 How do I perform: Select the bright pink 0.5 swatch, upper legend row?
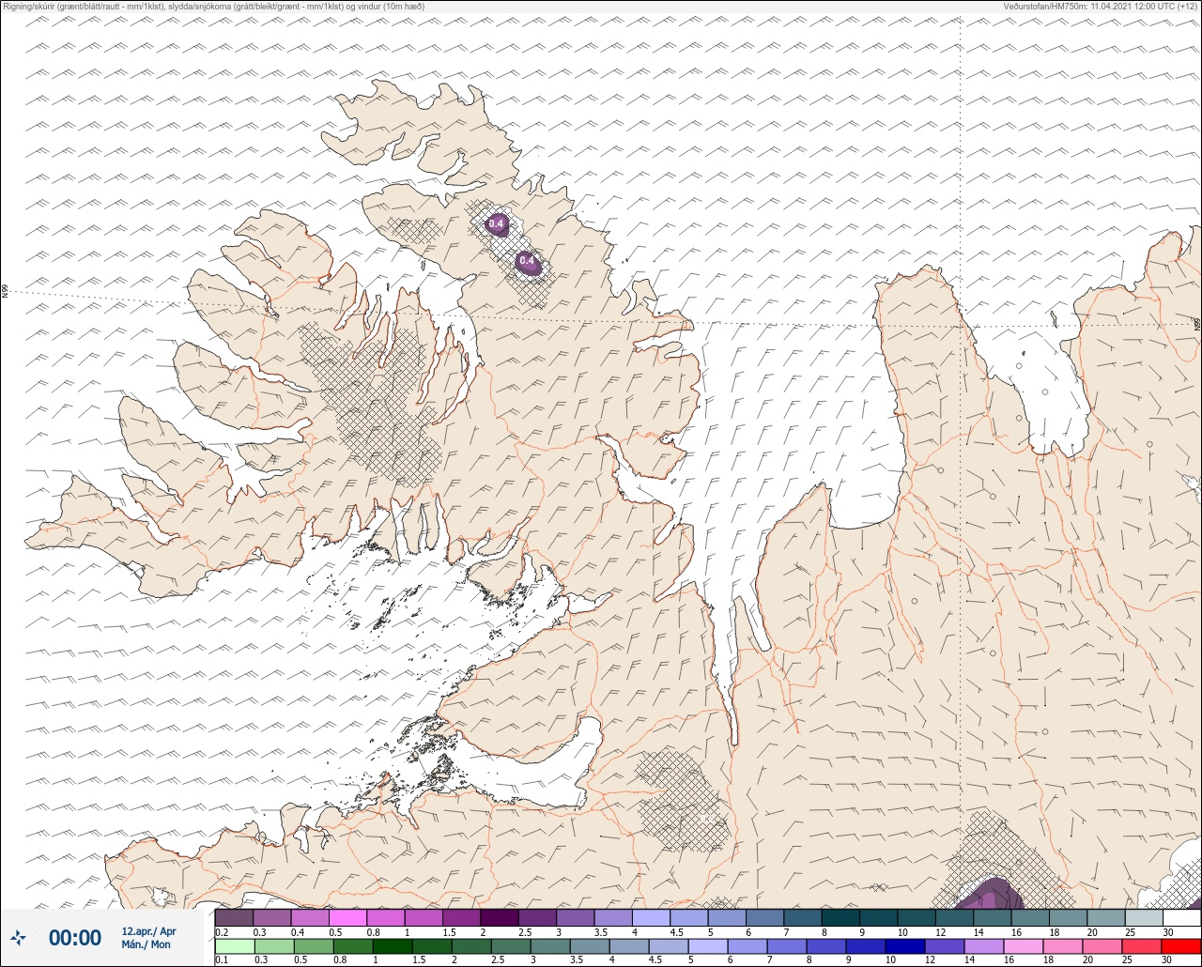[348, 917]
